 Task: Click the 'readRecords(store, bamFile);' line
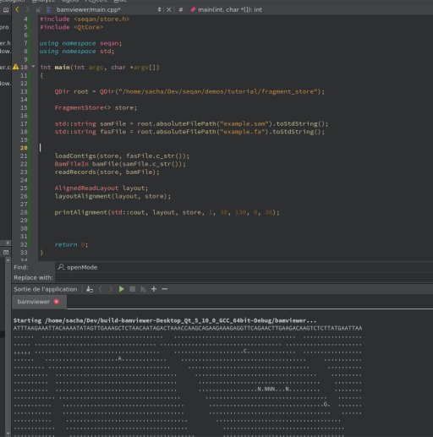tap(107, 172)
